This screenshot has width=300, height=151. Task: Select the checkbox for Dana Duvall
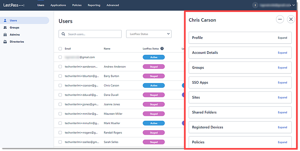coord(60,95)
